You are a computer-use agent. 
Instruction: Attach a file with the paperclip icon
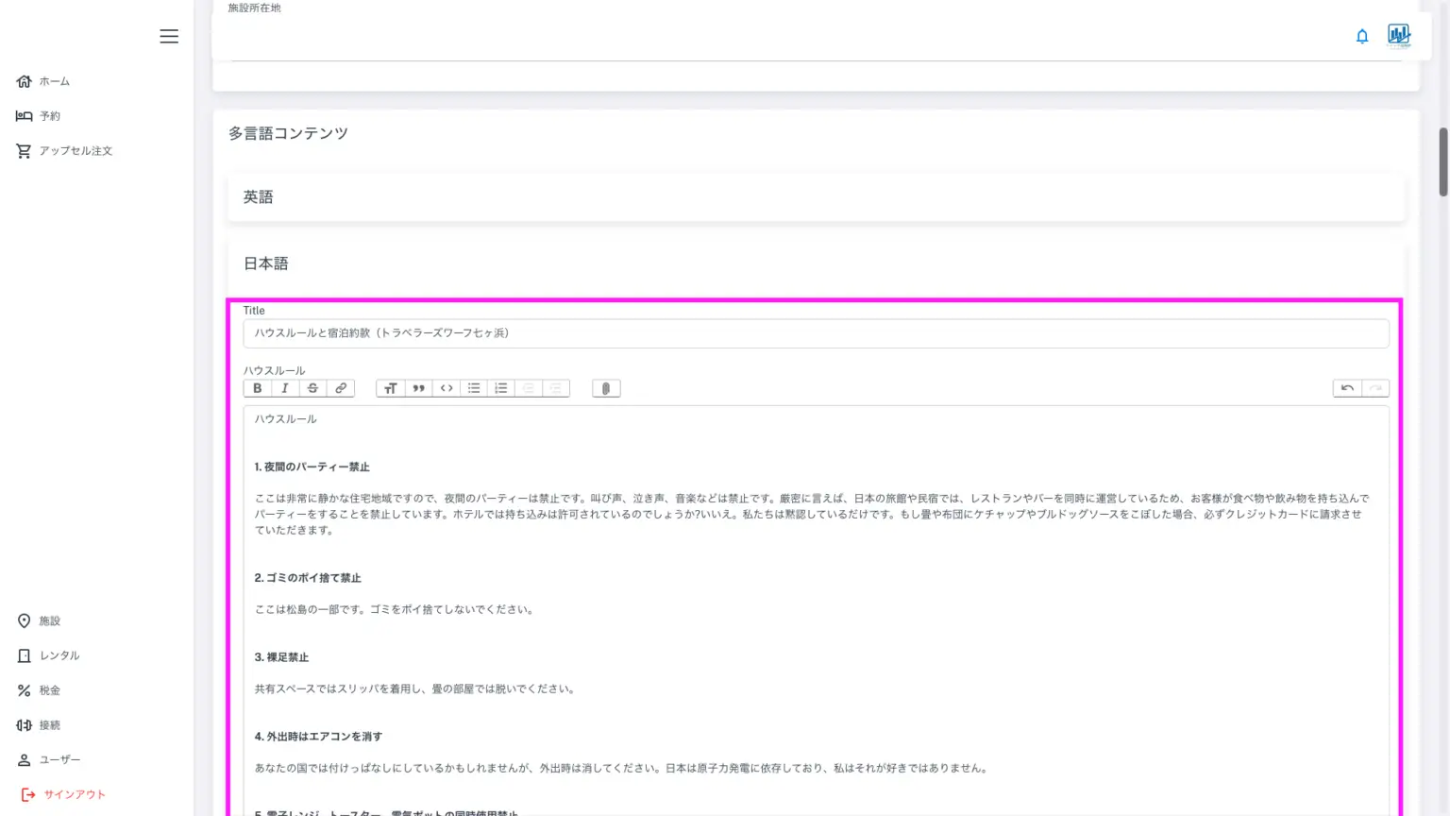click(x=606, y=388)
